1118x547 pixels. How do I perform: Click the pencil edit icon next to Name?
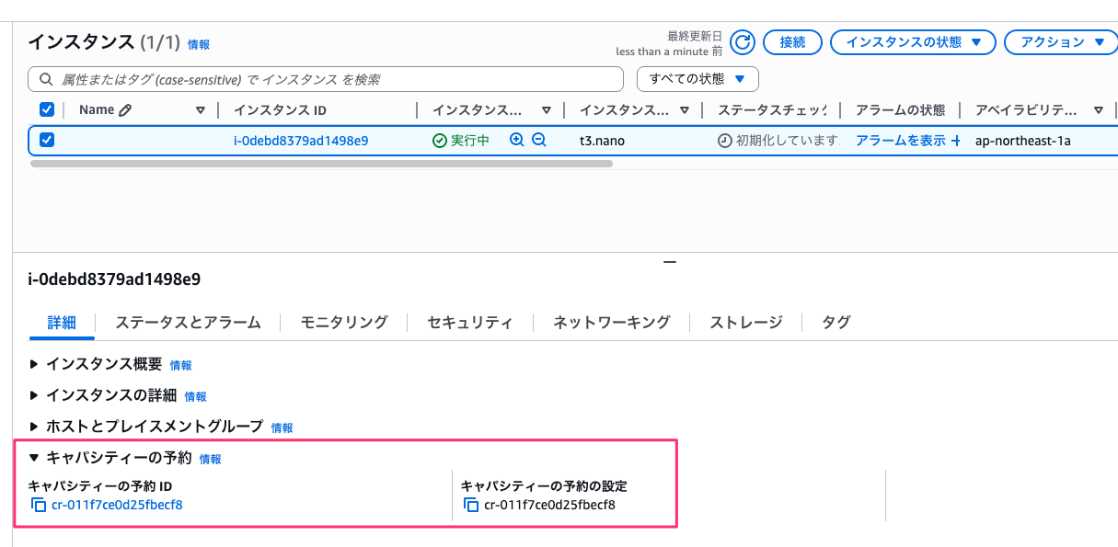(x=125, y=110)
